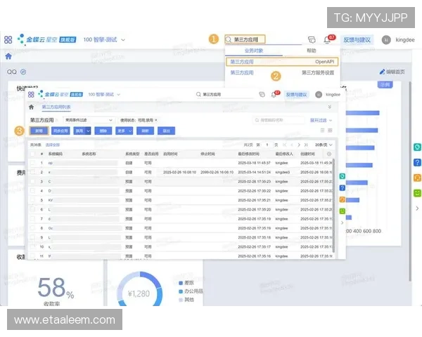Click the table's vertical scrollbar
422x337 pixels.
pos(333,206)
